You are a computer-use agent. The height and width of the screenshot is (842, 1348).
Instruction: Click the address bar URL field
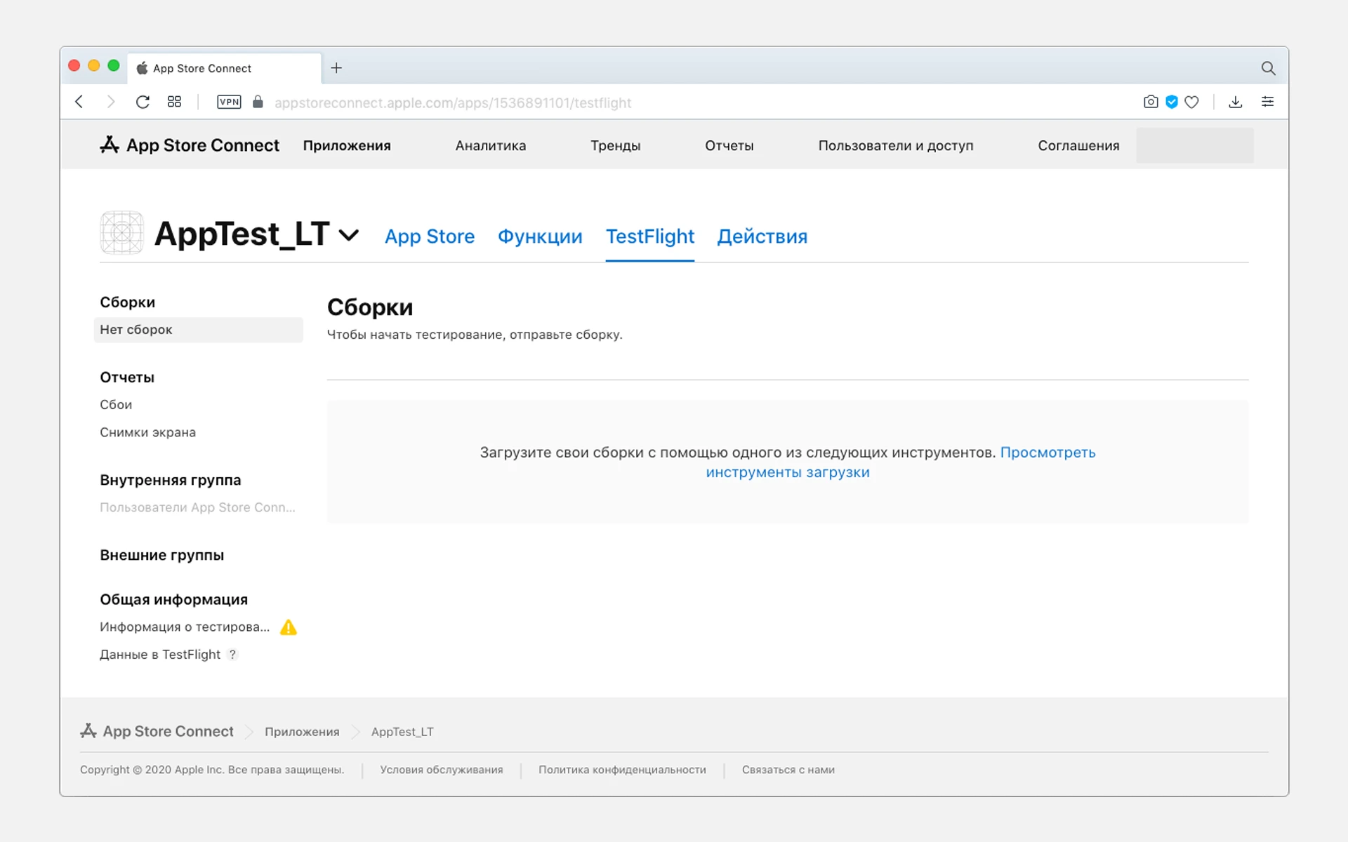453,102
